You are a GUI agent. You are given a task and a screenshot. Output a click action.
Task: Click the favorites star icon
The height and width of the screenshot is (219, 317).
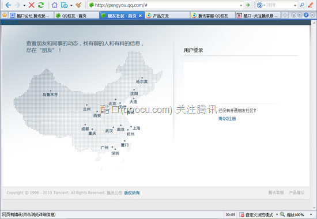[5, 15]
